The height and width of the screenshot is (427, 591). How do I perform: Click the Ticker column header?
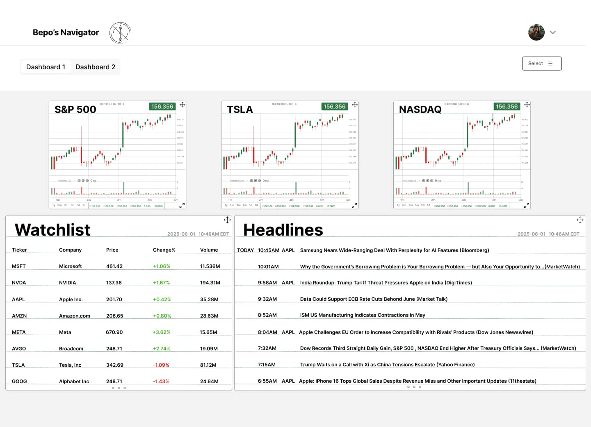pyautogui.click(x=19, y=250)
